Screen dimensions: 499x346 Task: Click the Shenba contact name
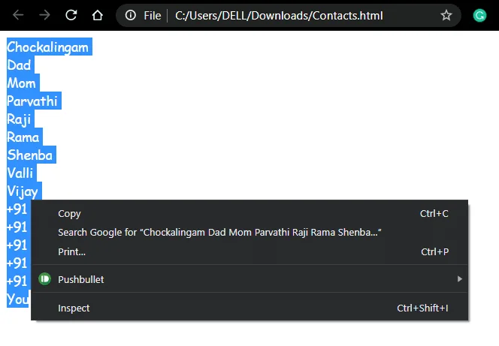(x=30, y=155)
